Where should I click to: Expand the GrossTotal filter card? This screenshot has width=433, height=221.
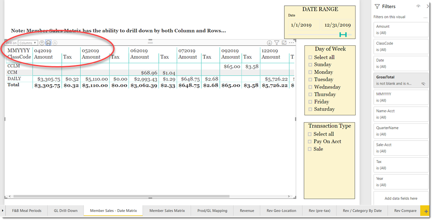tap(401, 80)
